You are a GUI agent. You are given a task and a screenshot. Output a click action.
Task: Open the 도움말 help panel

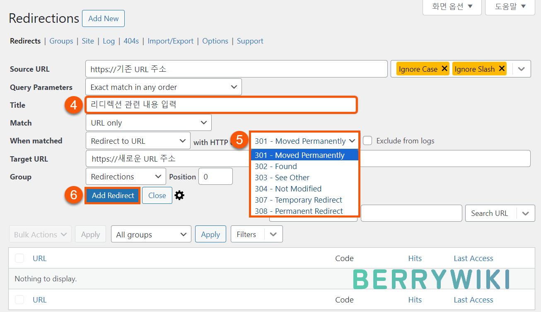tap(510, 7)
